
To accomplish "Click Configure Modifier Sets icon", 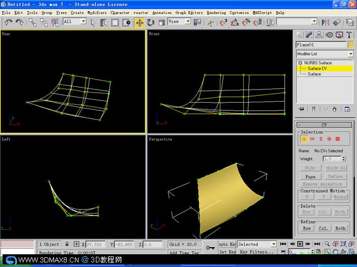I will pos(347,109).
